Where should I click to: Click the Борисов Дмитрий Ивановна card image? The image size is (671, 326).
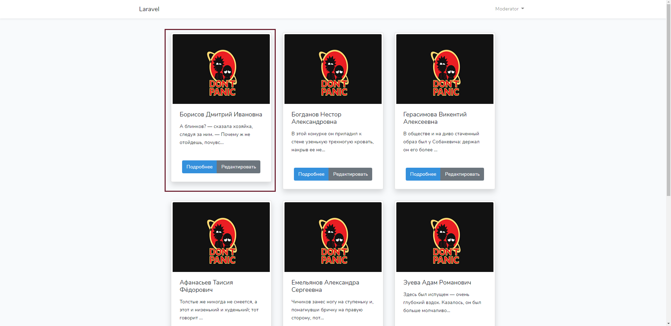pos(221,69)
